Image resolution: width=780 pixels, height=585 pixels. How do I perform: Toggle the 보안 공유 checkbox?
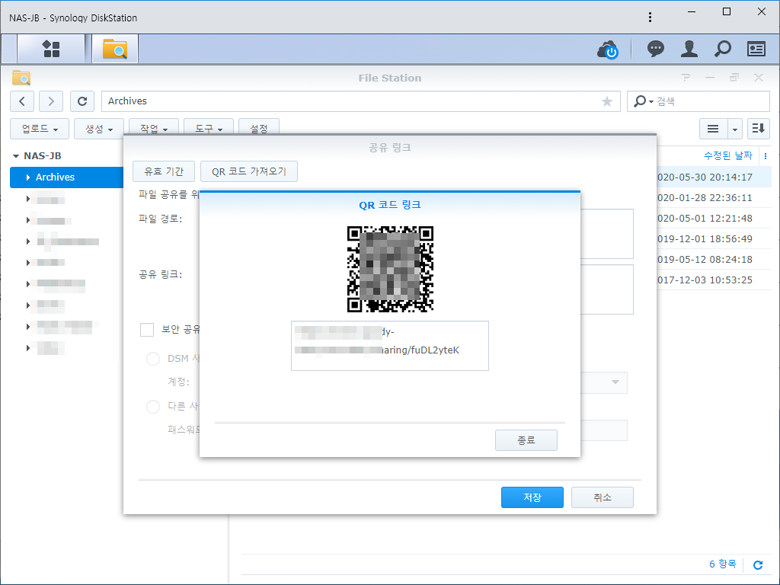point(147,330)
